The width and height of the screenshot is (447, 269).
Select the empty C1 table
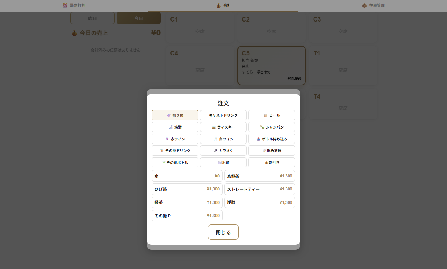tap(200, 27)
